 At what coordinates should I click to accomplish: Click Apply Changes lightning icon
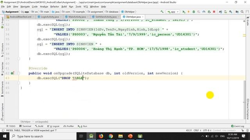point(189,12)
